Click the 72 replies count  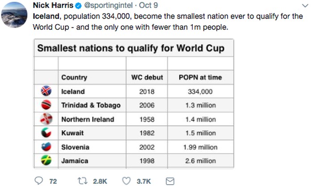click(53, 181)
